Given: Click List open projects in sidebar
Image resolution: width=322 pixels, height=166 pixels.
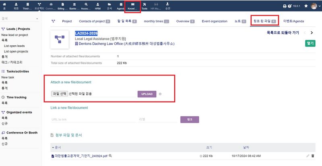Looking at the screenshot, I should coord(17,51).
